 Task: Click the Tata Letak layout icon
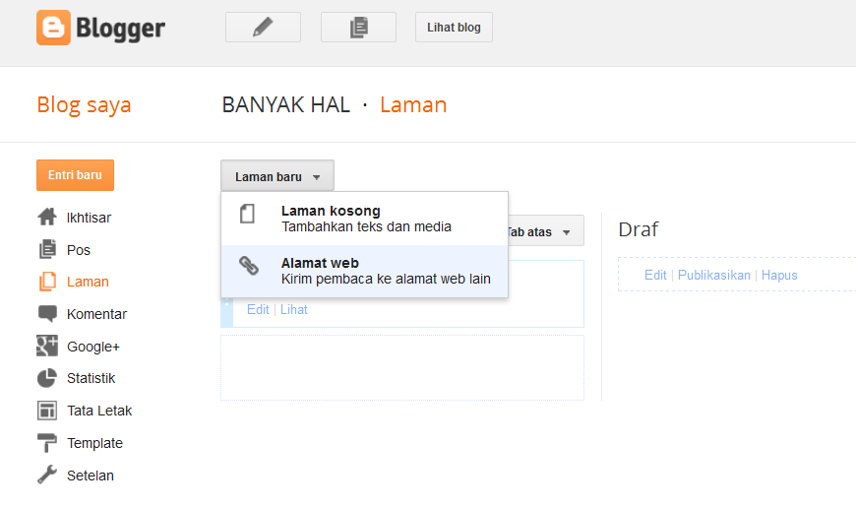(x=47, y=411)
